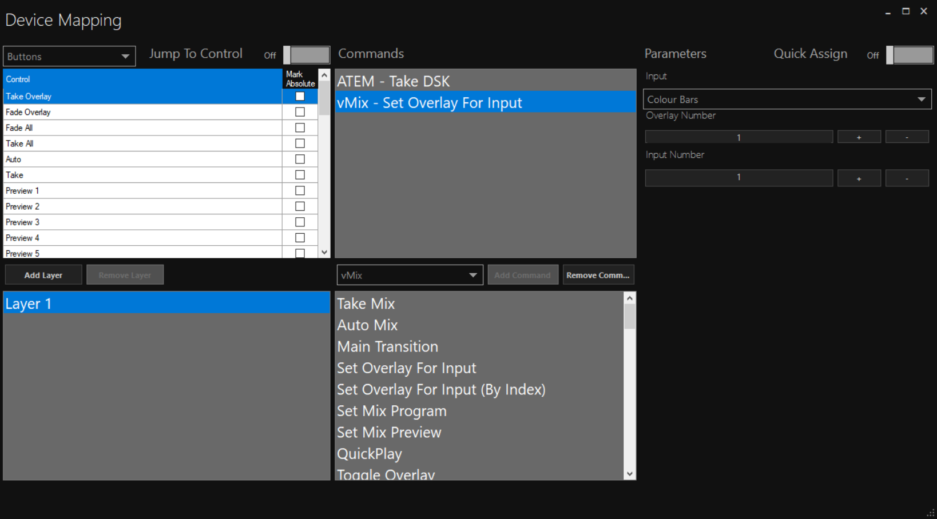Choose QuickPlay from available commands
Image resolution: width=937 pixels, height=519 pixels.
(479, 454)
